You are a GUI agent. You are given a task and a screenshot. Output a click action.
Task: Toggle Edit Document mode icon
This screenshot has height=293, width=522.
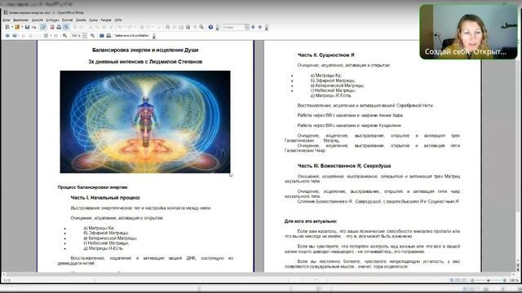coord(42,27)
